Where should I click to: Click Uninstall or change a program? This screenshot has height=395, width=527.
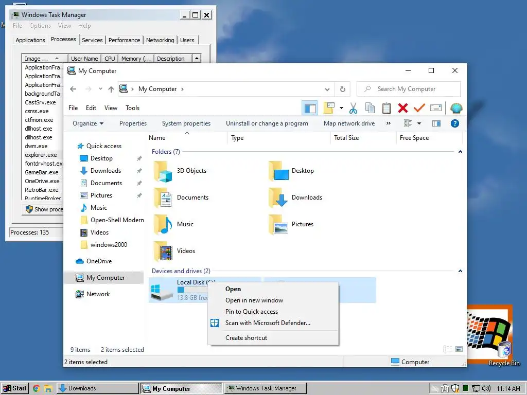click(x=267, y=123)
